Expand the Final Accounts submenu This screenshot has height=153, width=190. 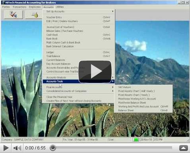[79, 87]
